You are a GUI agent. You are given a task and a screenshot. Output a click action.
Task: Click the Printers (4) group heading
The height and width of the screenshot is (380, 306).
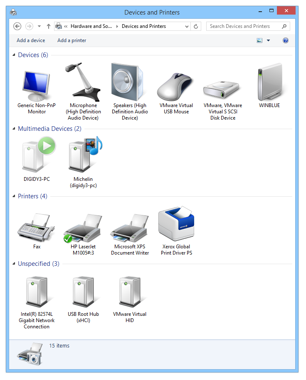(x=33, y=196)
